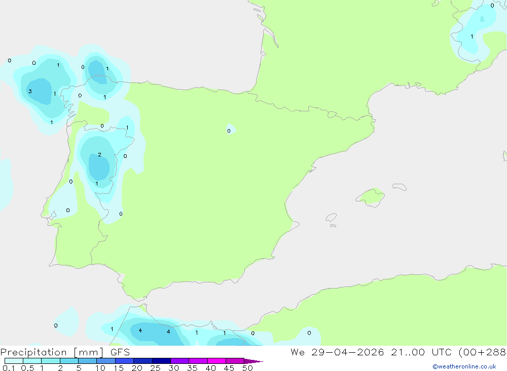Click the '3' precipitation value on the map
The height and width of the screenshot is (371, 507).
30,92
